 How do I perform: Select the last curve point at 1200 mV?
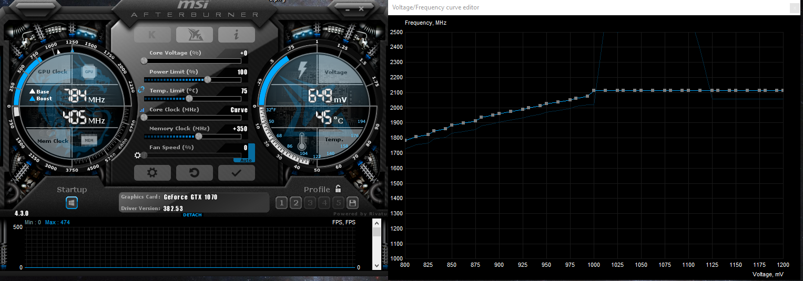point(782,90)
